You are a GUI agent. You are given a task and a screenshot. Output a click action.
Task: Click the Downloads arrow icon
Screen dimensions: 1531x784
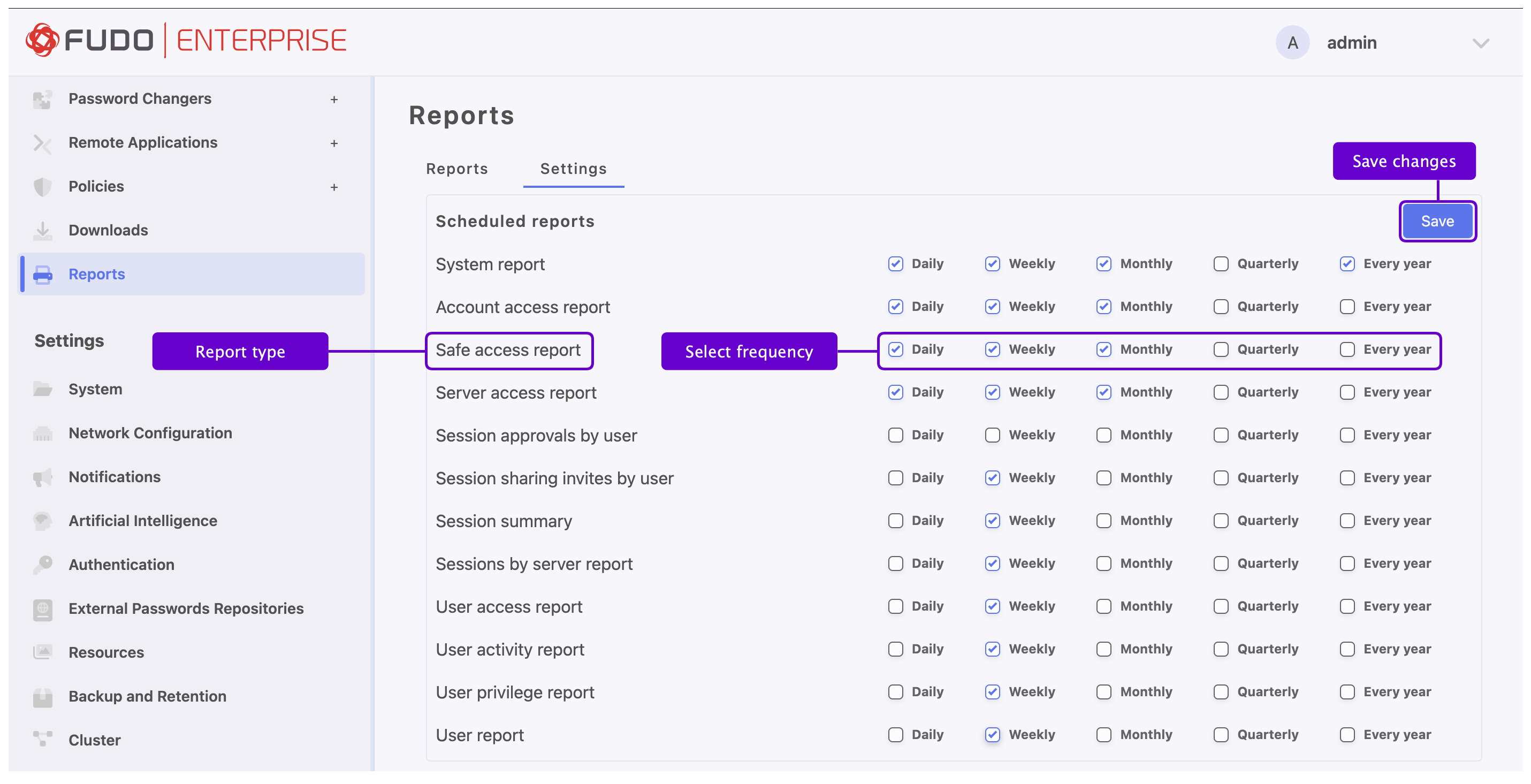point(42,231)
